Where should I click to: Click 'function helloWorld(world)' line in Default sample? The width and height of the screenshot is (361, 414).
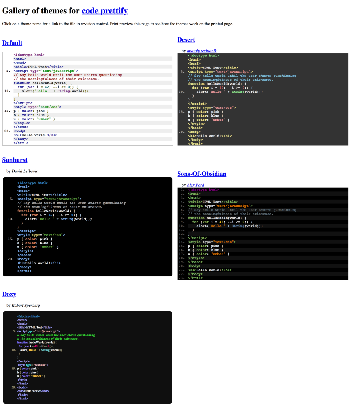43,83
